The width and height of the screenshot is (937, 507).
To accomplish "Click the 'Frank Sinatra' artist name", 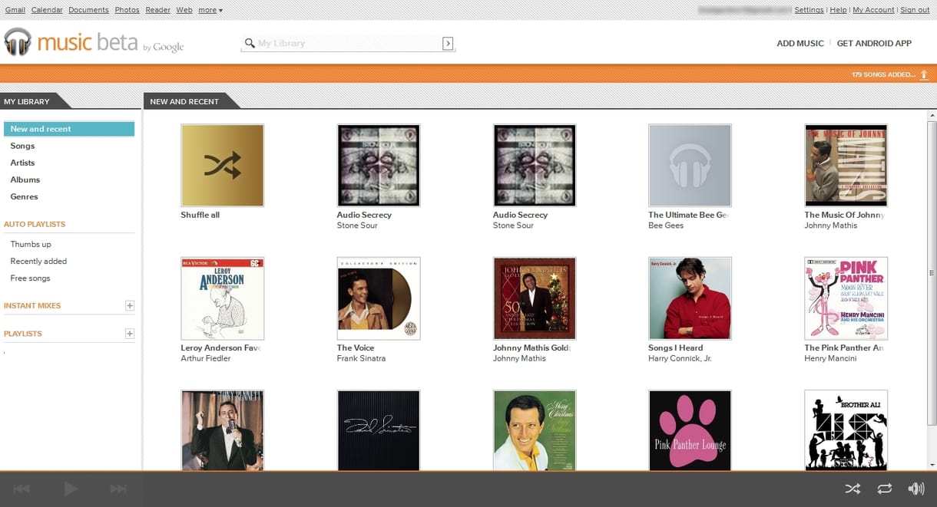I will tap(361, 358).
